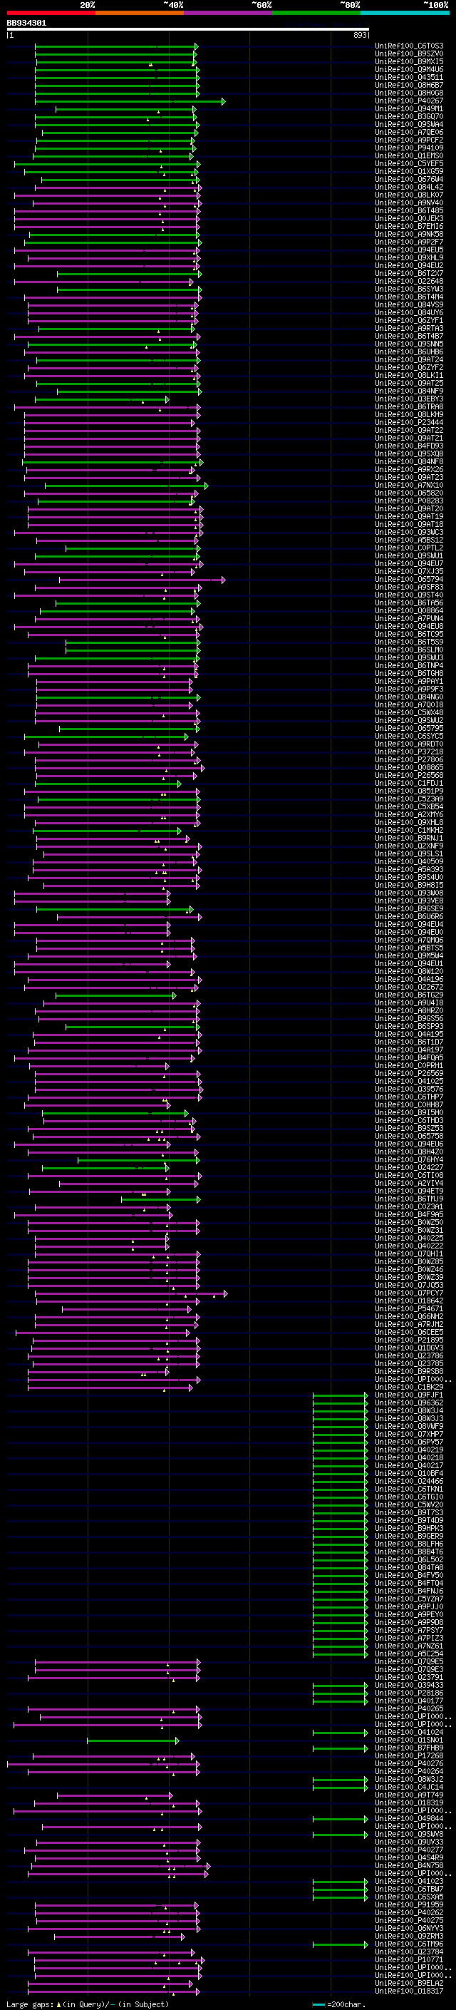Open hit UniRef100_Q676W4
This screenshot has height=2010, width=456.
[409, 180]
